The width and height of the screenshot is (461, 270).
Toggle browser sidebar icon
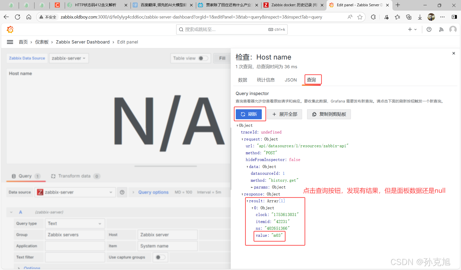point(454,17)
